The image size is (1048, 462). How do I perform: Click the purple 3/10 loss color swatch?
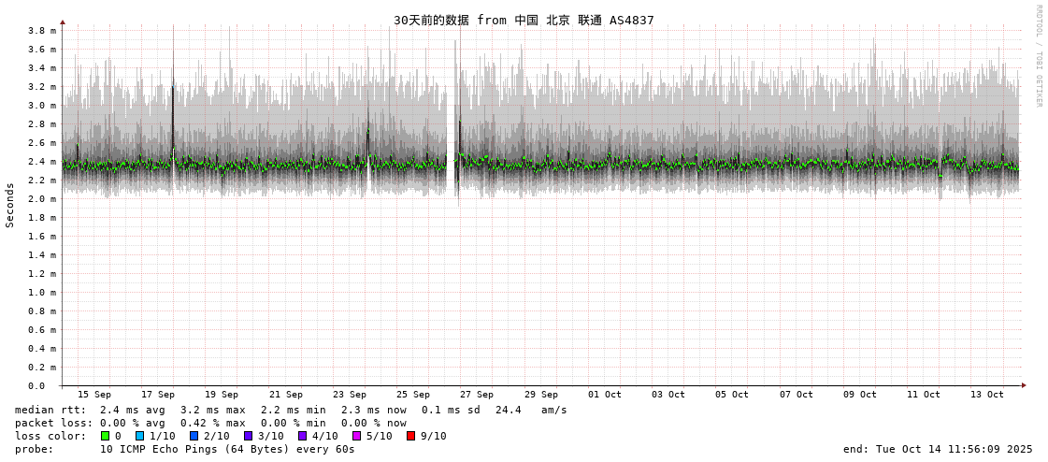point(249,436)
